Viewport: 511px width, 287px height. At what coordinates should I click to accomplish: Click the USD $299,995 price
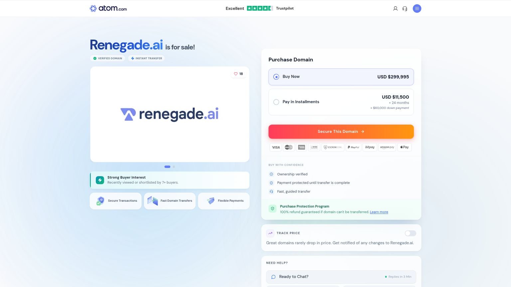pyautogui.click(x=393, y=77)
